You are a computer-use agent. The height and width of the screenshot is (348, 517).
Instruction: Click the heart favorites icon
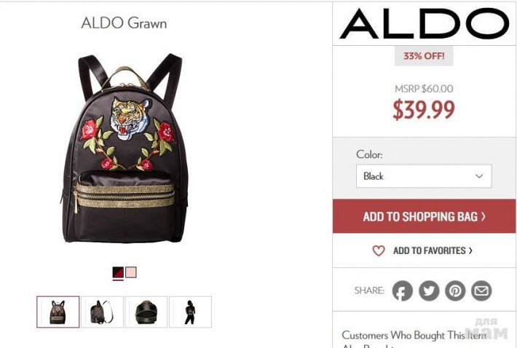[x=379, y=250]
